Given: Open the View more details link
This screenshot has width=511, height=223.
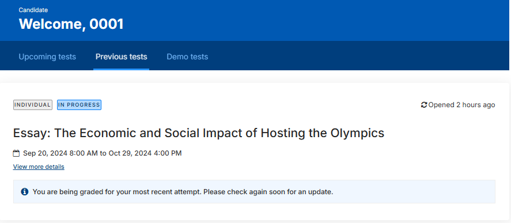Looking at the screenshot, I should click(x=39, y=167).
